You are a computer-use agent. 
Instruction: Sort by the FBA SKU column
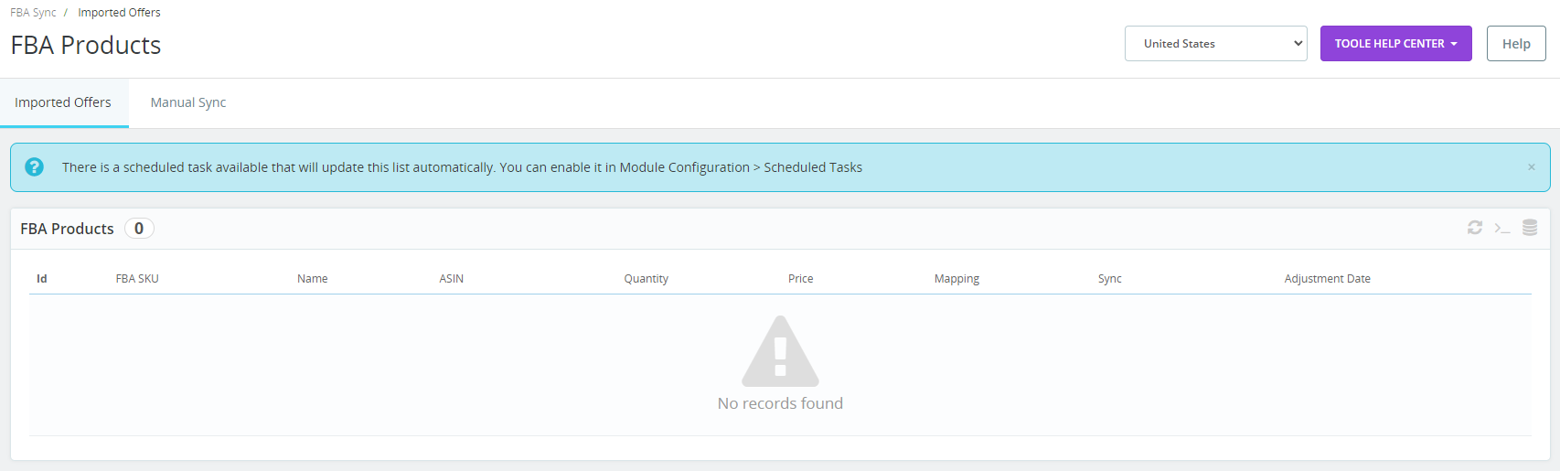point(137,279)
